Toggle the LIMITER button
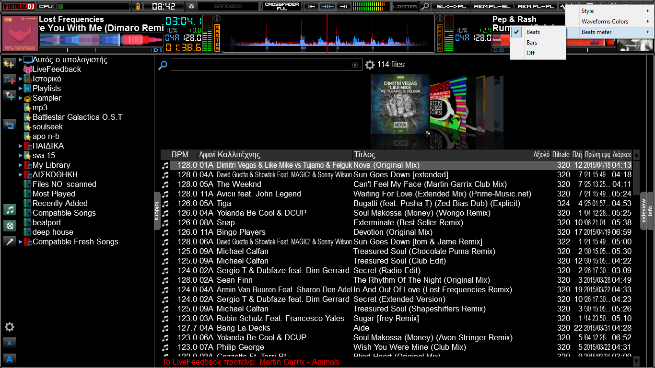Image resolution: width=655 pixels, height=368 pixels. point(405,7)
